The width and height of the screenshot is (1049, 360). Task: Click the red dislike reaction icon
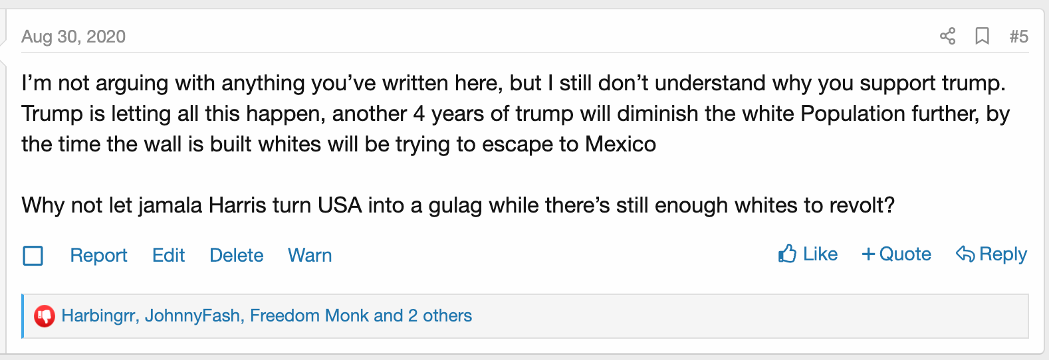click(x=45, y=315)
